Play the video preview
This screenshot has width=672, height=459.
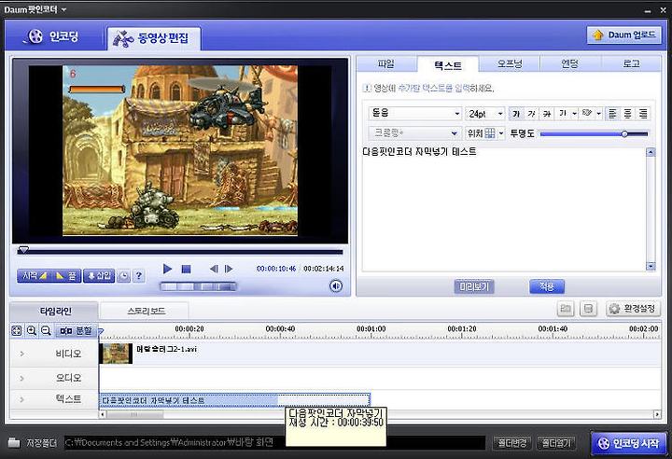[x=167, y=269]
